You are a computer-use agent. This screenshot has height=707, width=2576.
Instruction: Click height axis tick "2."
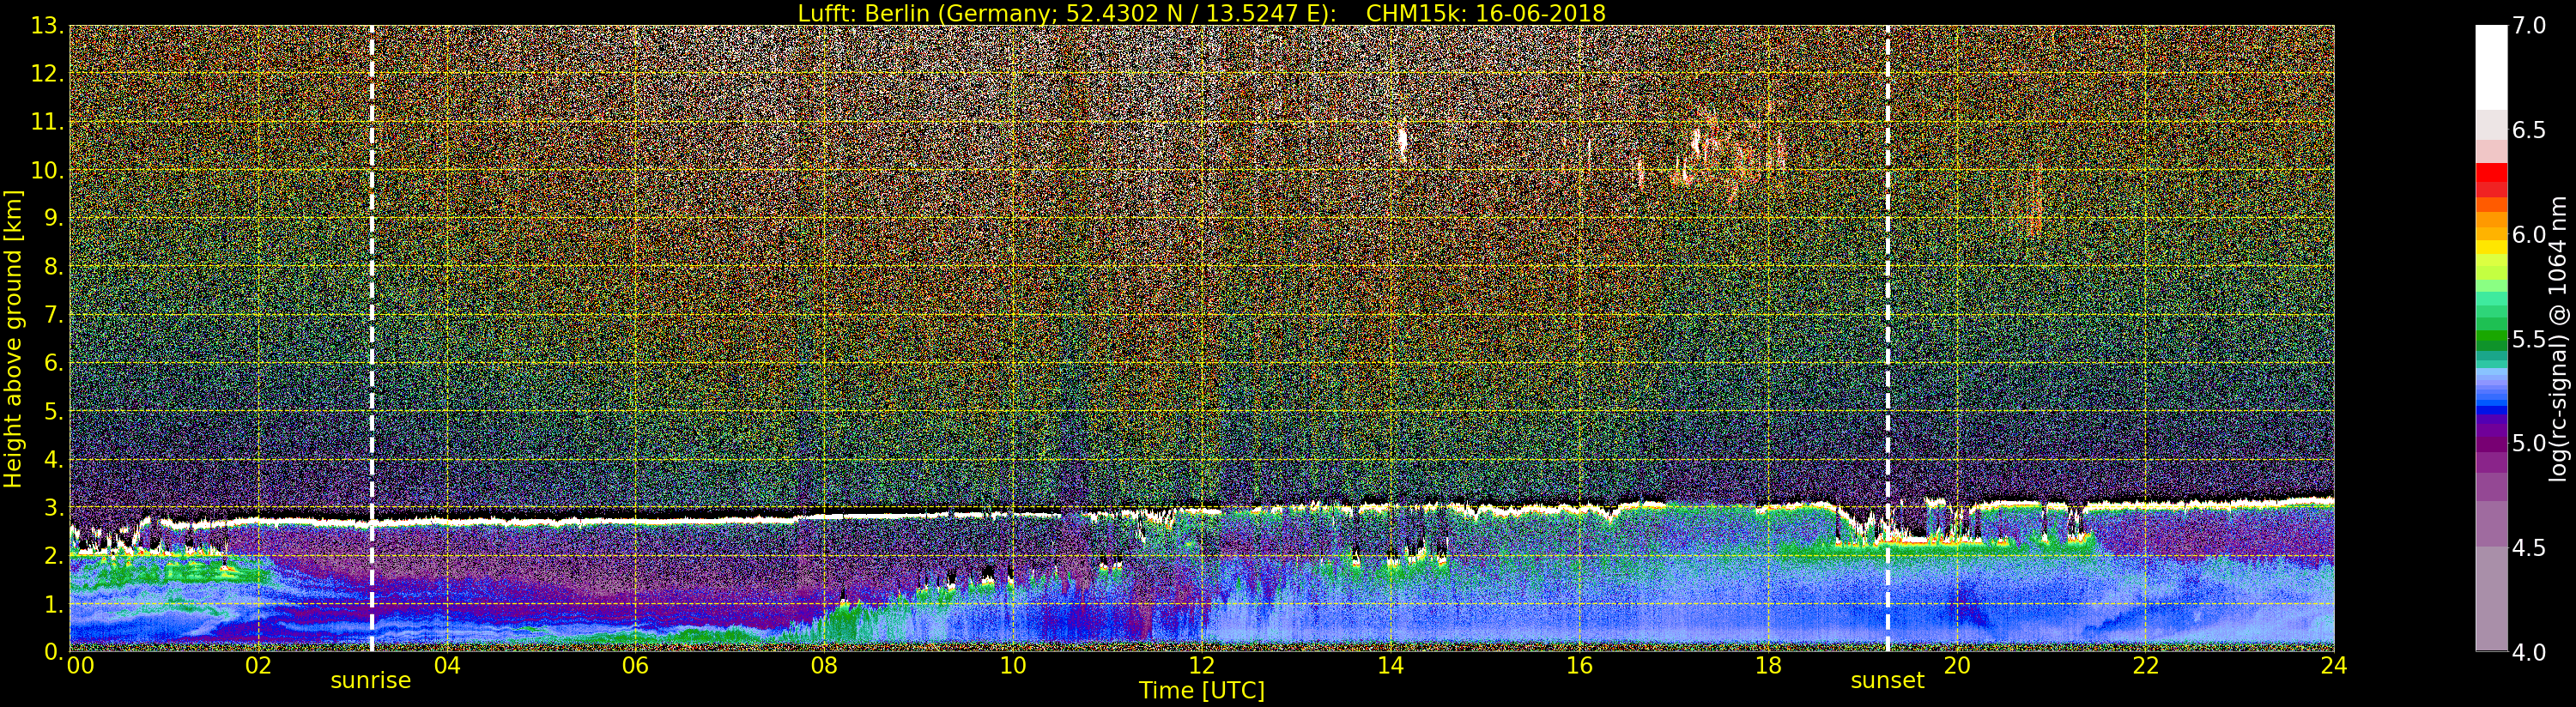(x=54, y=555)
